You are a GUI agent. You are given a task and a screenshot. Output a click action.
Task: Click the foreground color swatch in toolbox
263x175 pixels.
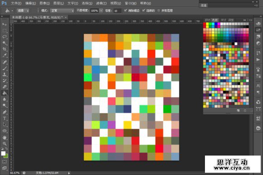click(x=3, y=153)
